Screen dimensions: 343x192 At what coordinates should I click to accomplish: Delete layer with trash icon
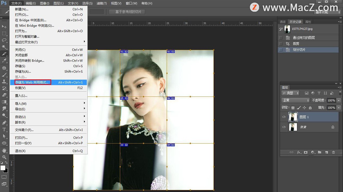(333, 152)
